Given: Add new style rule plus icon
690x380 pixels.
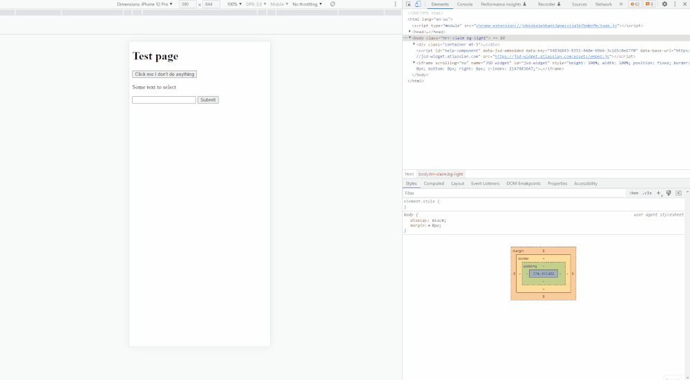Looking at the screenshot, I should (659, 193).
